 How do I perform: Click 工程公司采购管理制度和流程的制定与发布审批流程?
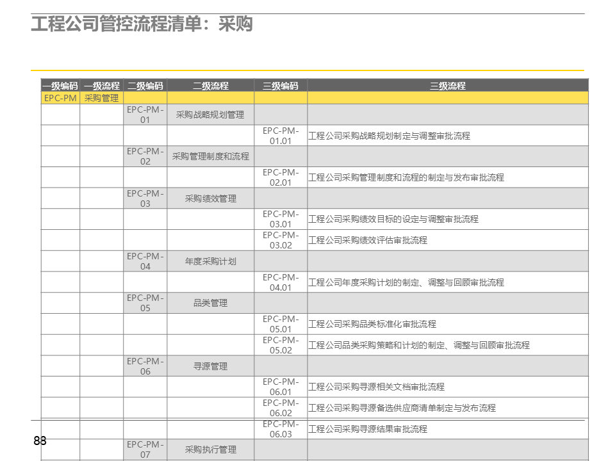406,177
